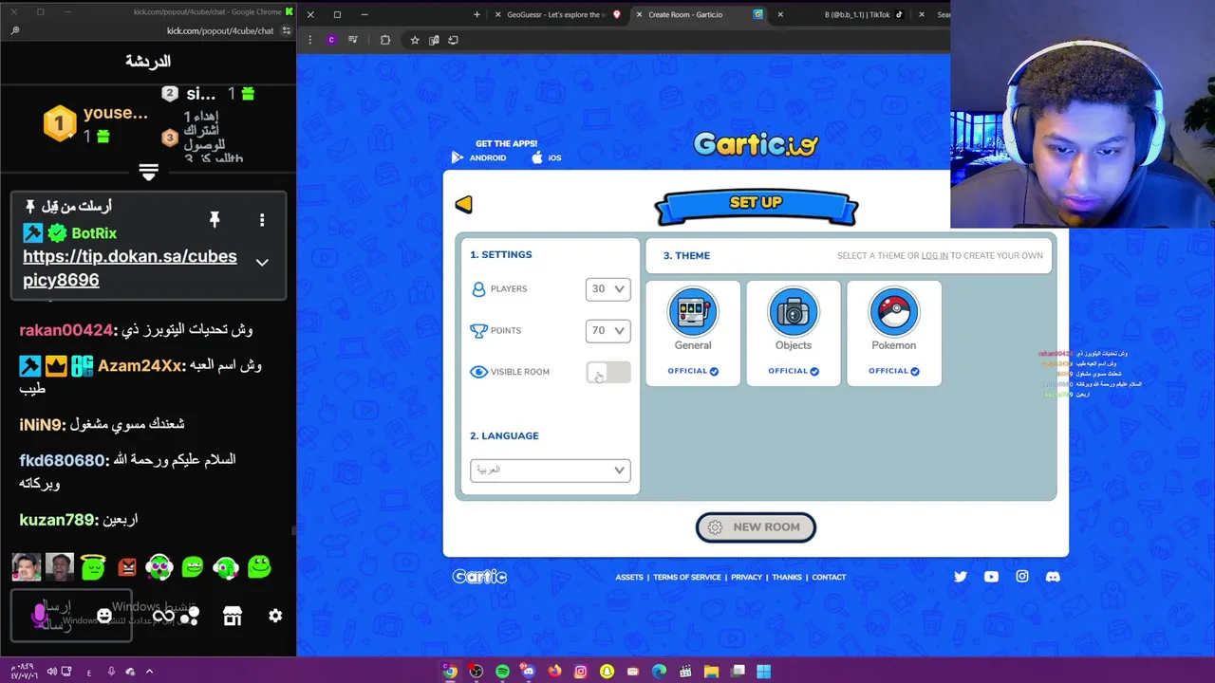Open Gartic Instagram page icon
This screenshot has height=683, width=1215.
coord(1022,577)
